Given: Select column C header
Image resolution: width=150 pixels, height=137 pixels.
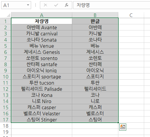Looking at the screenshot, I should 131,15.
